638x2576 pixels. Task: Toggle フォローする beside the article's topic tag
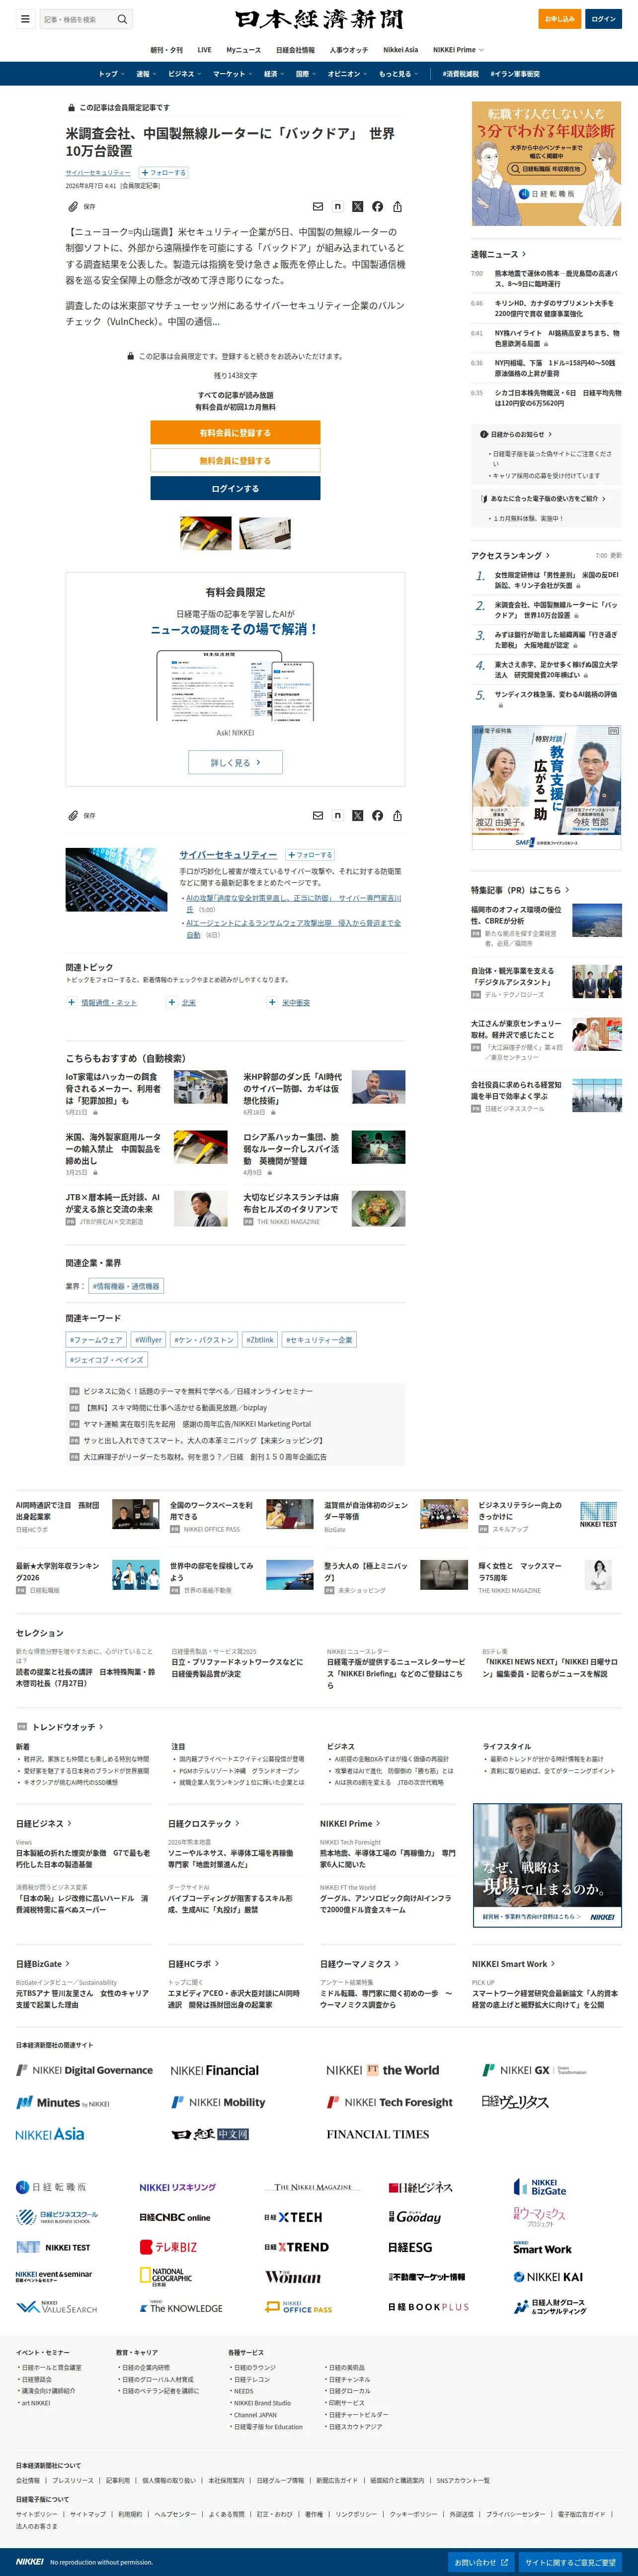(x=164, y=172)
